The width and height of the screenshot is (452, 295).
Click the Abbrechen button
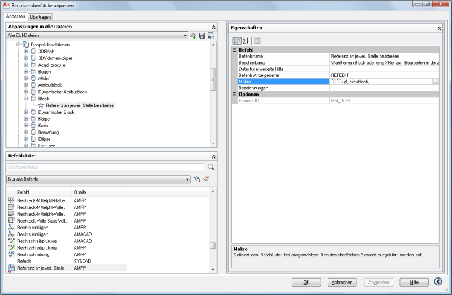point(342,282)
